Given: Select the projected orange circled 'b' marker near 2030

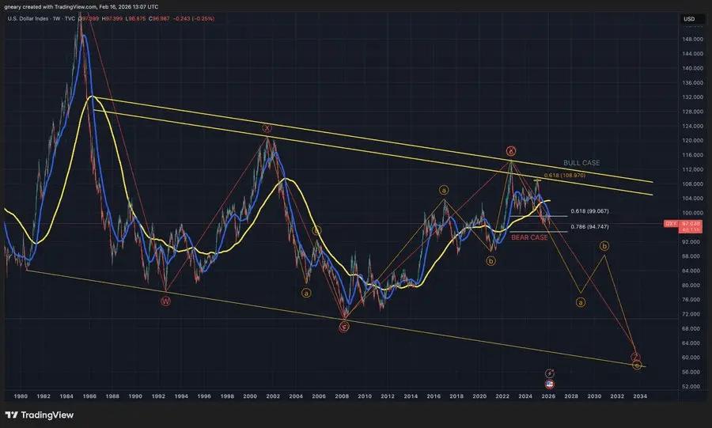Looking at the screenshot, I should pyautogui.click(x=605, y=247).
